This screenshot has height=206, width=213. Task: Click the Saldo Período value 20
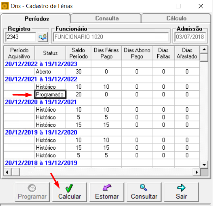point(78,94)
